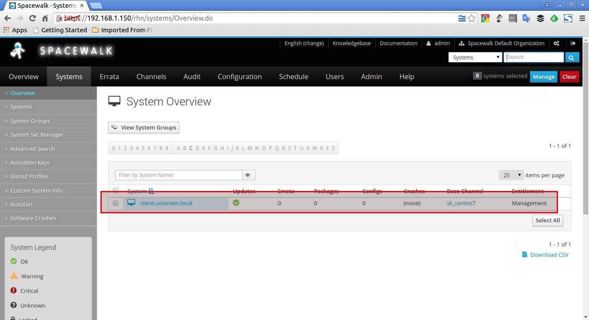
Task: Expand Kickstart sidebar item
Action: (x=48, y=204)
